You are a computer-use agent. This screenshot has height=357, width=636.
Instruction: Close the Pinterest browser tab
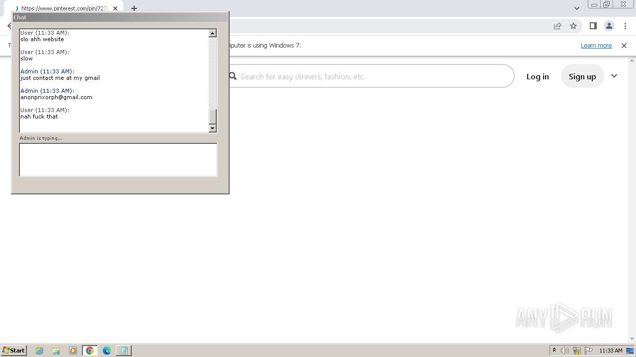click(115, 8)
